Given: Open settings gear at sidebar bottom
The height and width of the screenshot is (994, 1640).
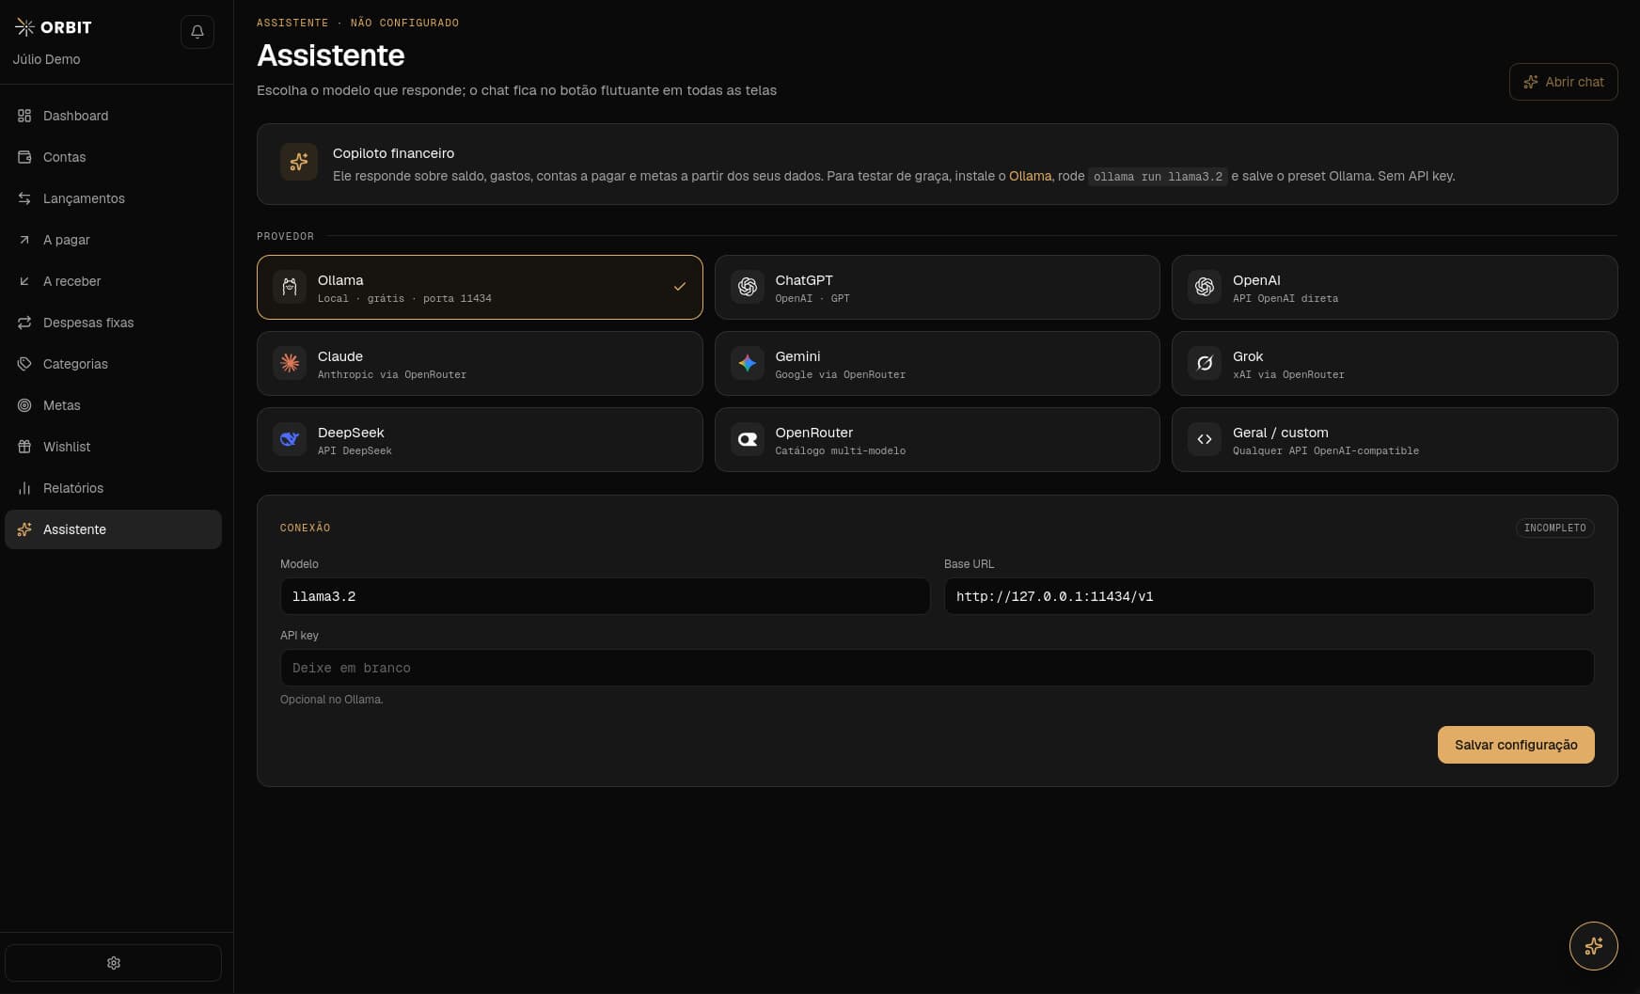Looking at the screenshot, I should [114, 963].
